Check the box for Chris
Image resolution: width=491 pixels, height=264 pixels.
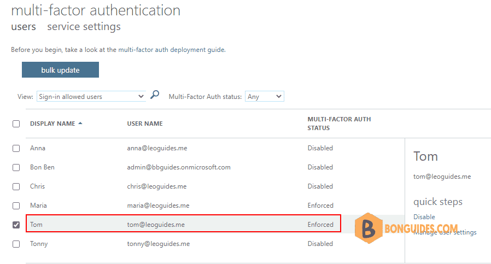16,186
